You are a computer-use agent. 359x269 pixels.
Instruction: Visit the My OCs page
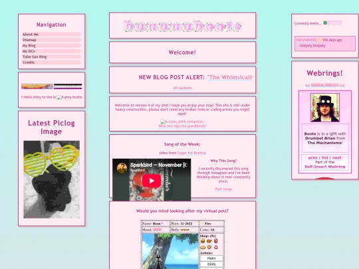point(51,51)
